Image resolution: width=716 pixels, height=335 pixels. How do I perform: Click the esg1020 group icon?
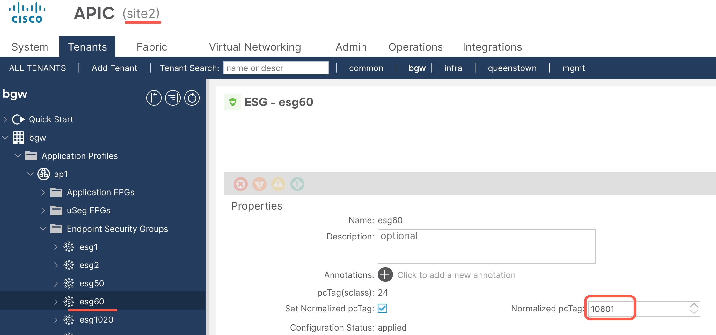69,319
